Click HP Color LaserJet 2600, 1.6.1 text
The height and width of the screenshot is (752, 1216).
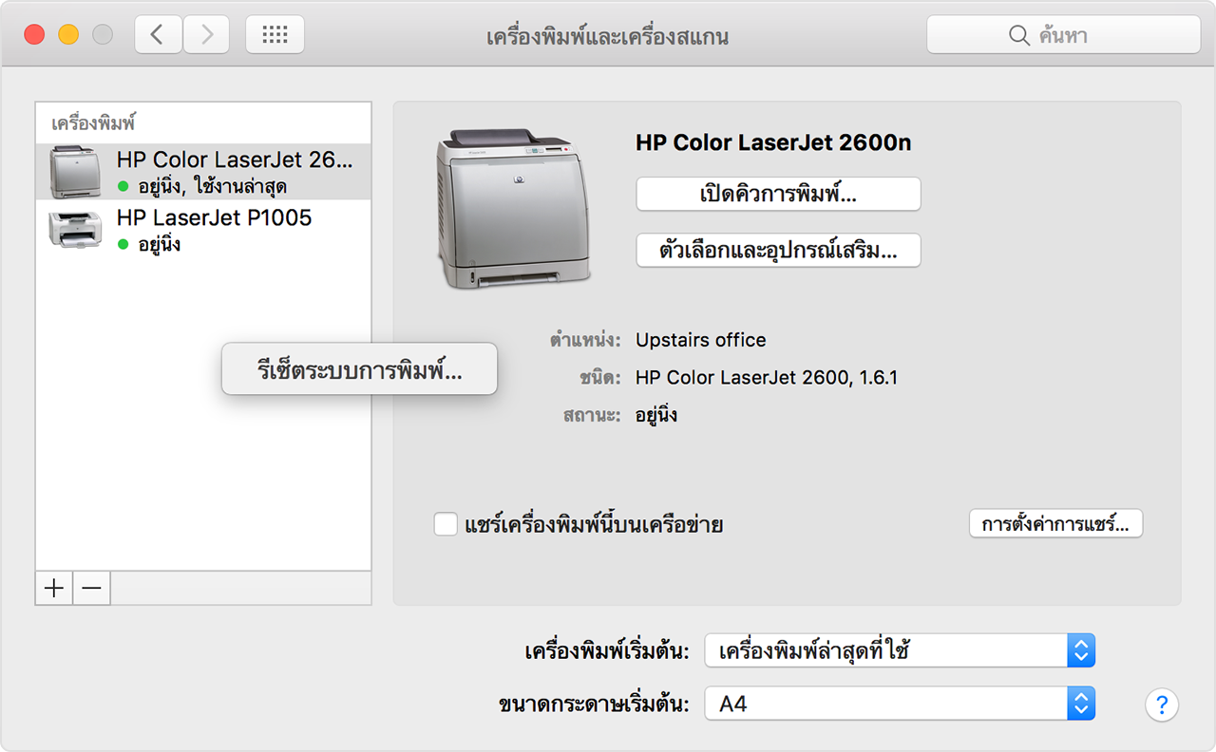click(767, 378)
